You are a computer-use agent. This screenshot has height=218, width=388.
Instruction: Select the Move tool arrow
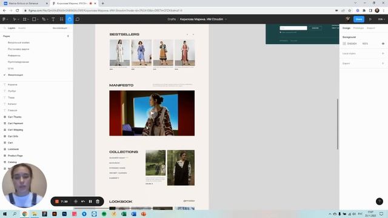point(15,19)
